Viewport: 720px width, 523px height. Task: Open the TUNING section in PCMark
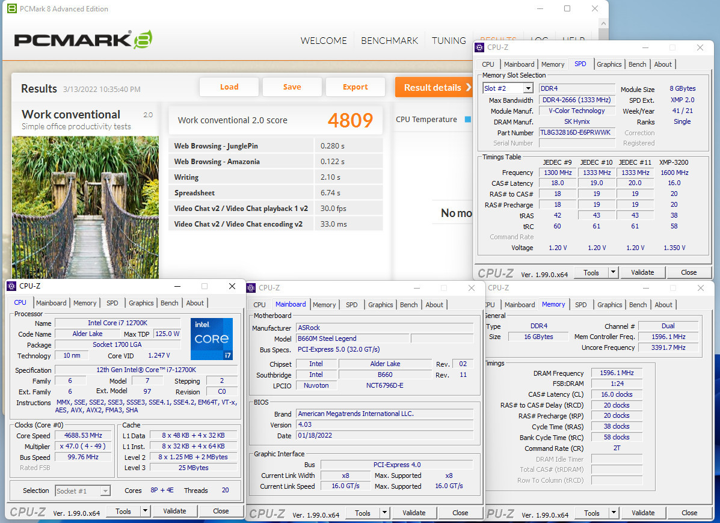[449, 41]
